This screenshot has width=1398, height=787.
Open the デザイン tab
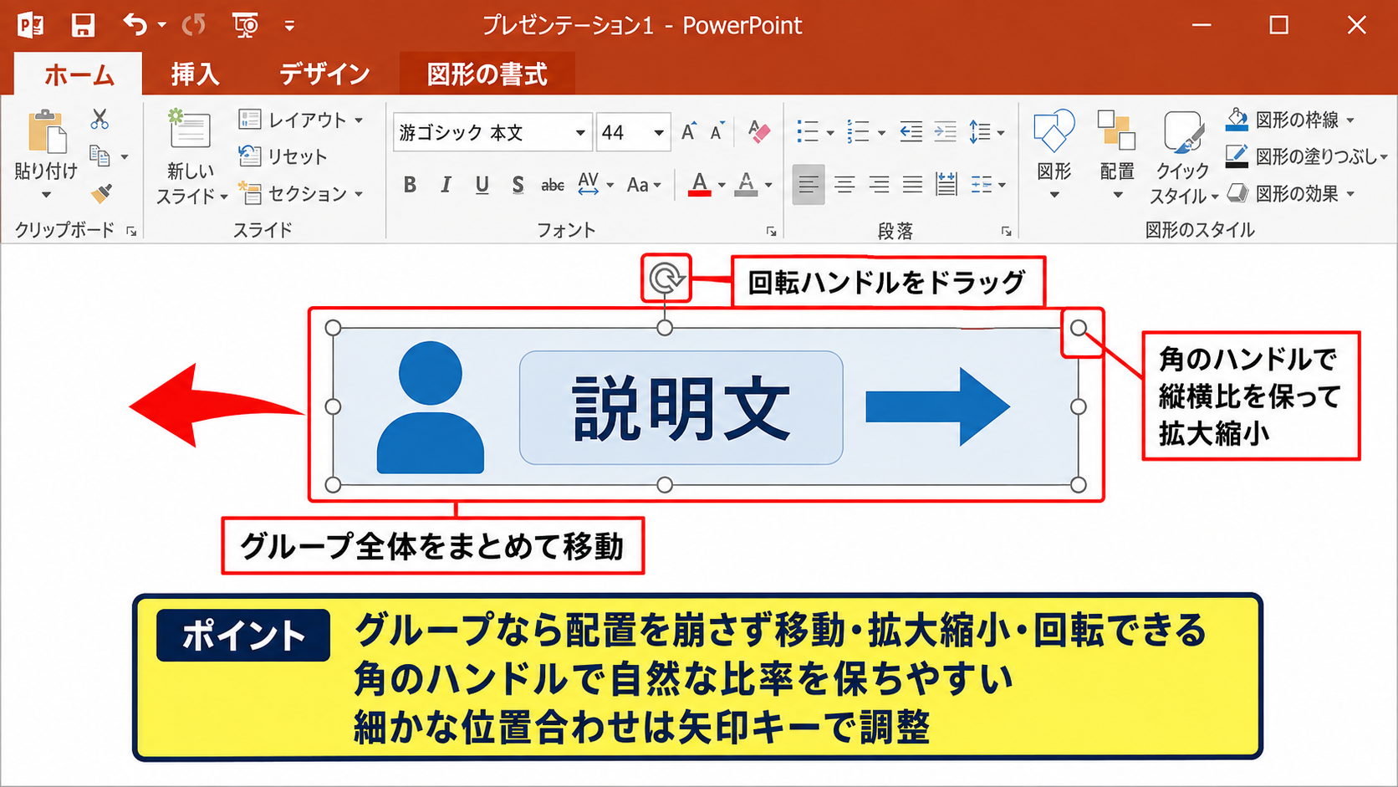click(x=324, y=74)
